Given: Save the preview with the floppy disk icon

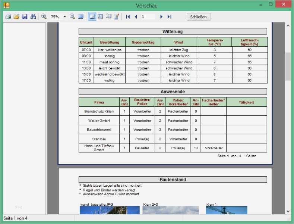Looking at the screenshot, I should coord(25,16).
